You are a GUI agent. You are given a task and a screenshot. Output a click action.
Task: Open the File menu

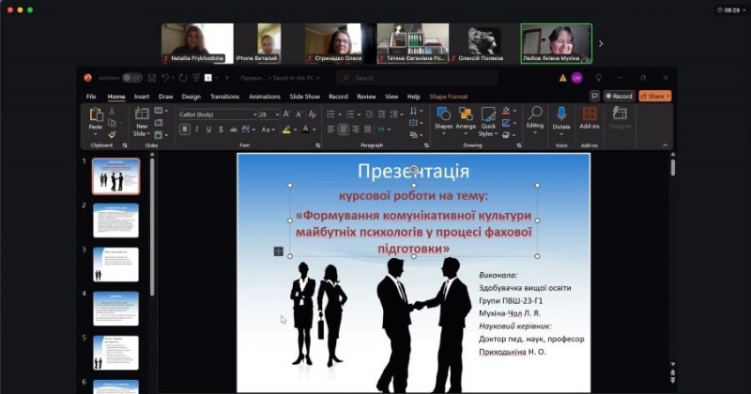coord(91,97)
